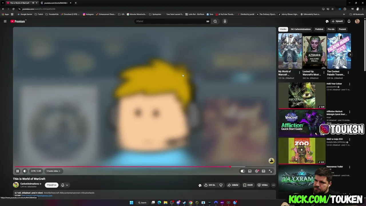366x206 pixels.
Task: Select the 'Pre vás' filter chip
Action: (x=331, y=29)
